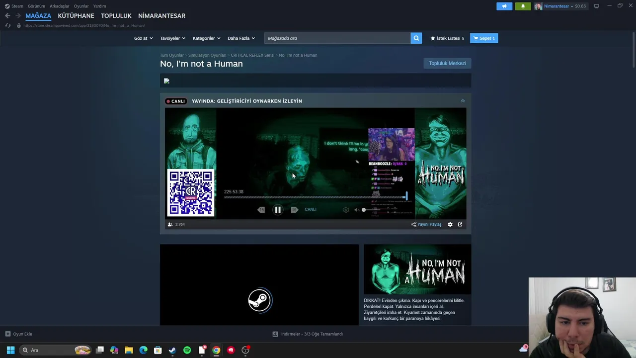Open the Windows Start menu
636x358 pixels.
pyautogui.click(x=10, y=350)
